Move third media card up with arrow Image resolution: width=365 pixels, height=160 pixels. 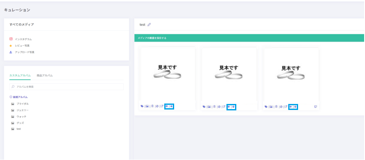click(x=291, y=107)
